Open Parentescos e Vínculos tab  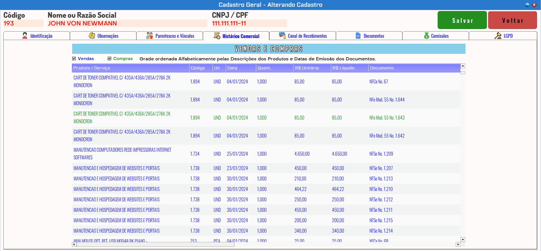(170, 36)
